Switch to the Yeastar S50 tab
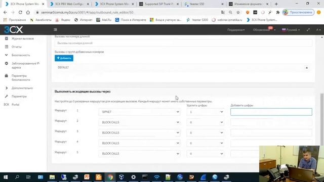The width and height of the screenshot is (324, 182). click(204, 4)
